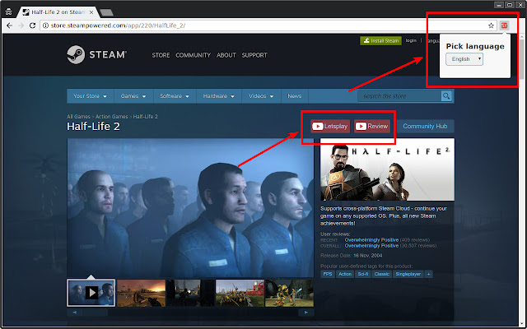Add a tag with the plus button
Screen dimensions: 527x329
tap(428, 274)
